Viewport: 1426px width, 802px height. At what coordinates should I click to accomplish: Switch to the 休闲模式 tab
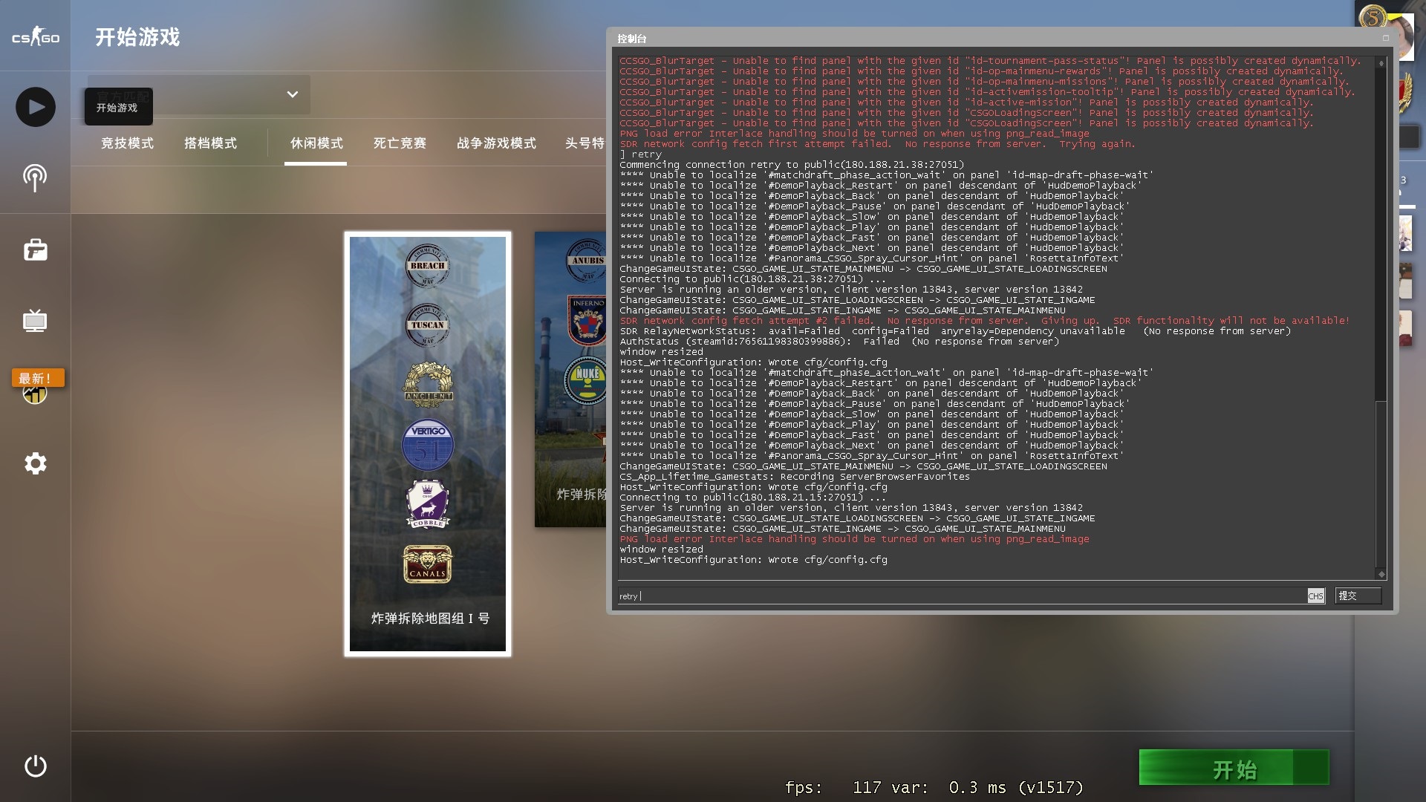tap(316, 143)
